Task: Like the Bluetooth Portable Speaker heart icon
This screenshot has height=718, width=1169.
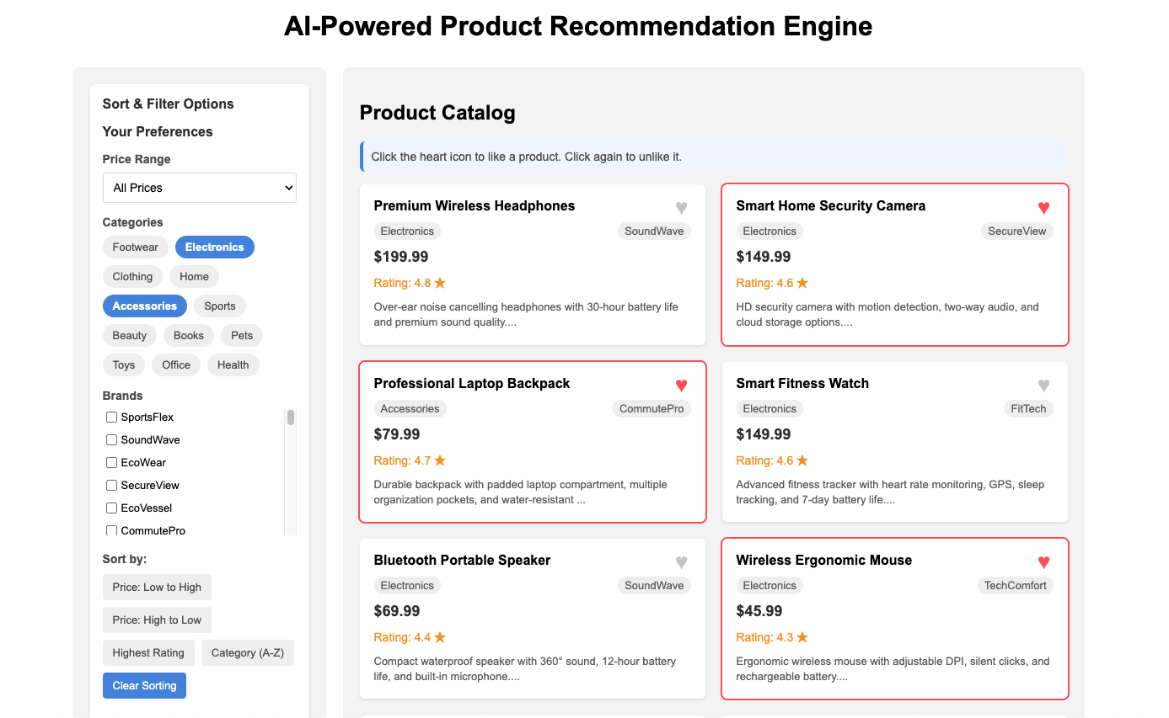Action: coord(682,561)
